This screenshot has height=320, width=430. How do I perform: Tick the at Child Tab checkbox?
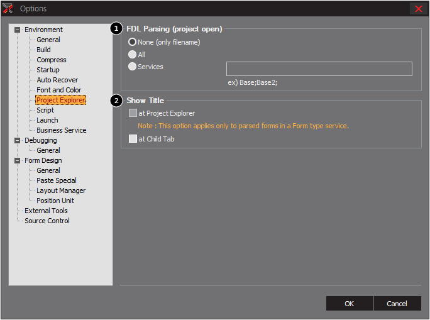133,138
